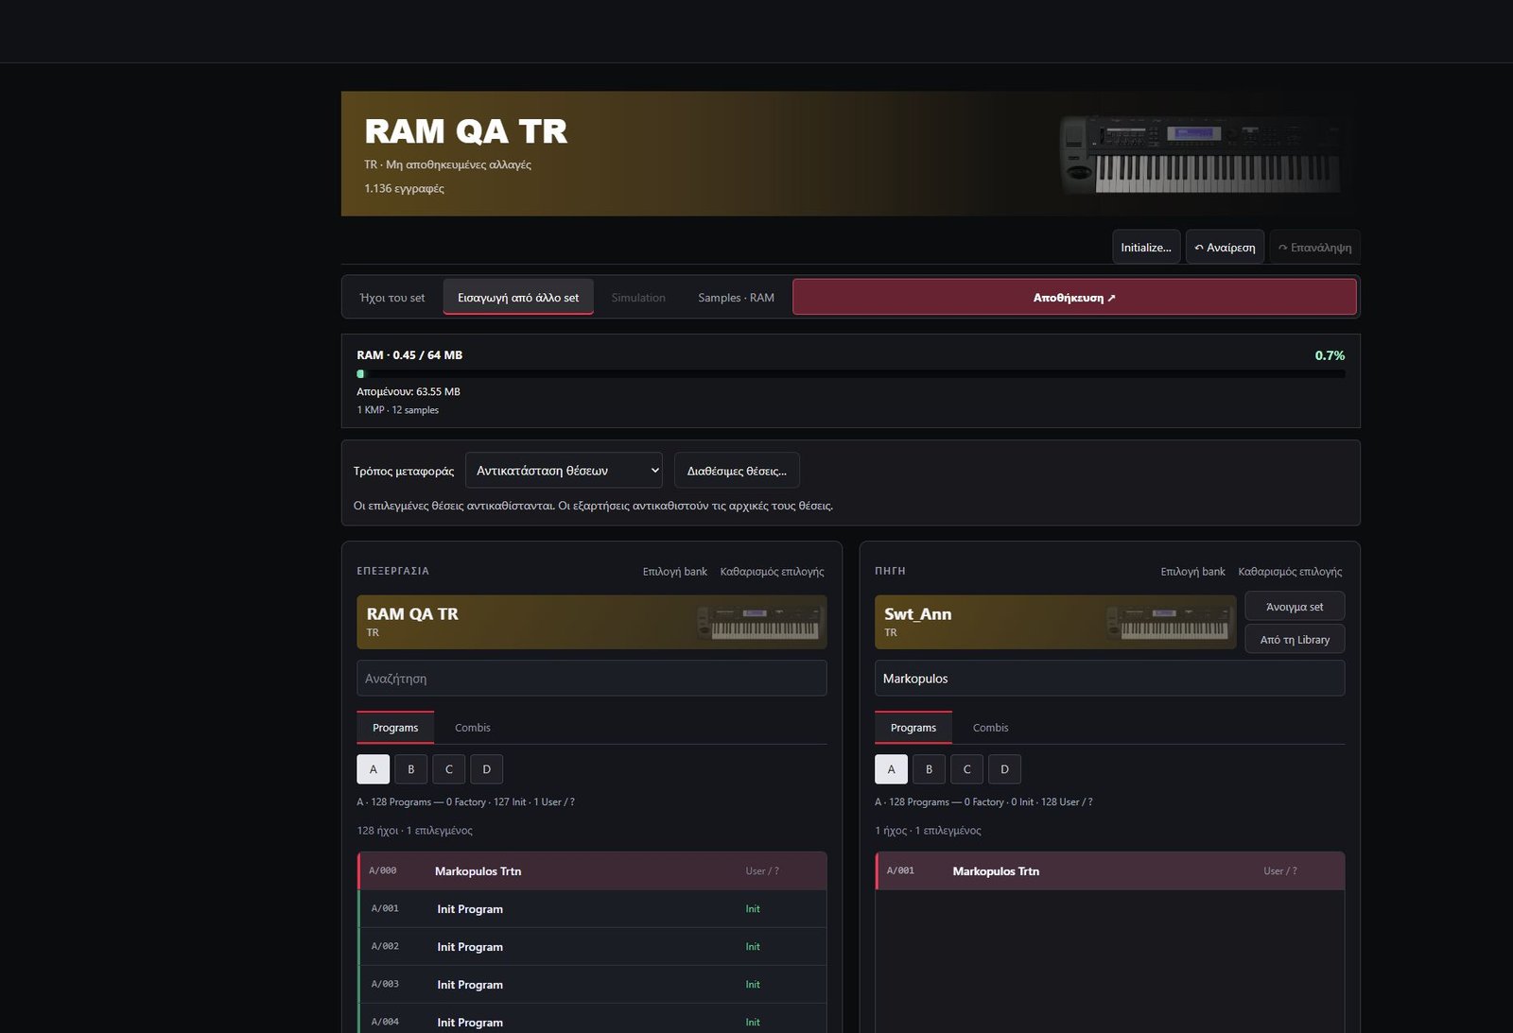
Task: Select A/000 Markopulos Trtn row
Action: pos(592,871)
